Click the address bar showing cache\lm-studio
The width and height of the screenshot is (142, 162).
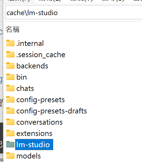pos(73,12)
